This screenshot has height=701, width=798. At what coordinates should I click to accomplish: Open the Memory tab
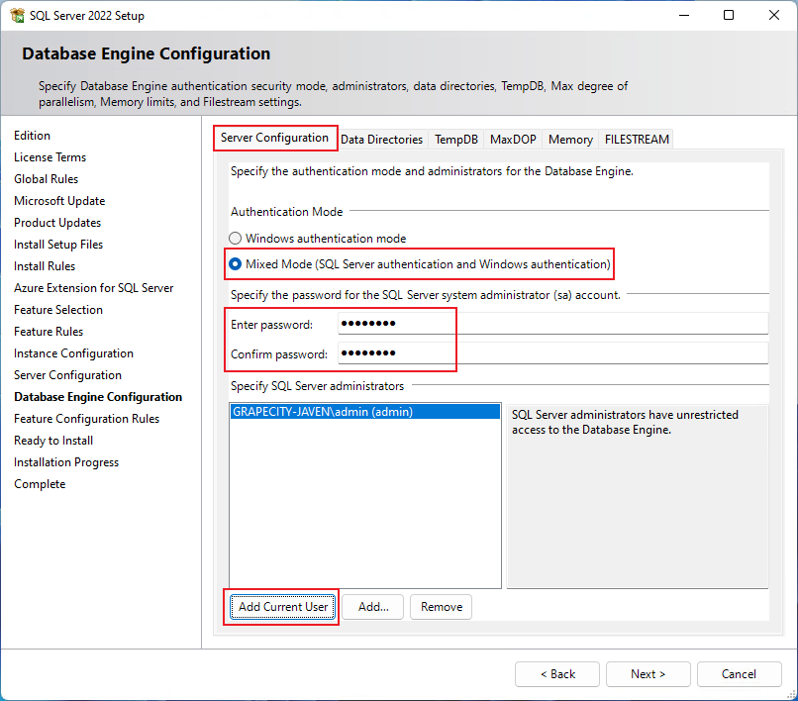(570, 140)
